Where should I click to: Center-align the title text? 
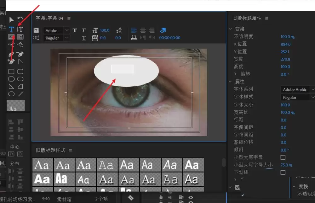pos(143,30)
